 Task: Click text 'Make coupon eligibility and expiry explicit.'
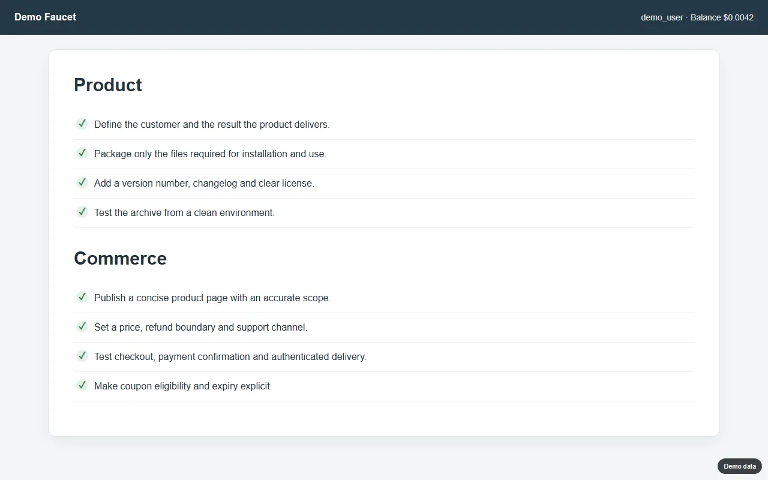(183, 386)
